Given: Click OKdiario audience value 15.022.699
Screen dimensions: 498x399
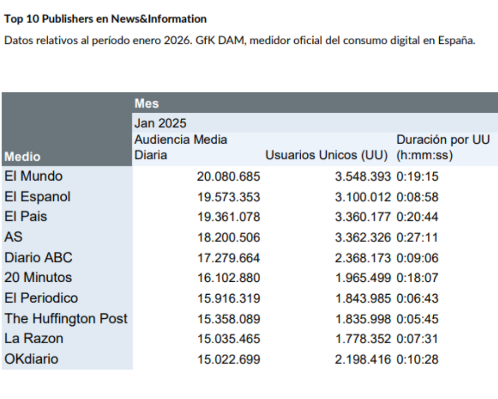Looking at the screenshot, I should coord(229,360).
